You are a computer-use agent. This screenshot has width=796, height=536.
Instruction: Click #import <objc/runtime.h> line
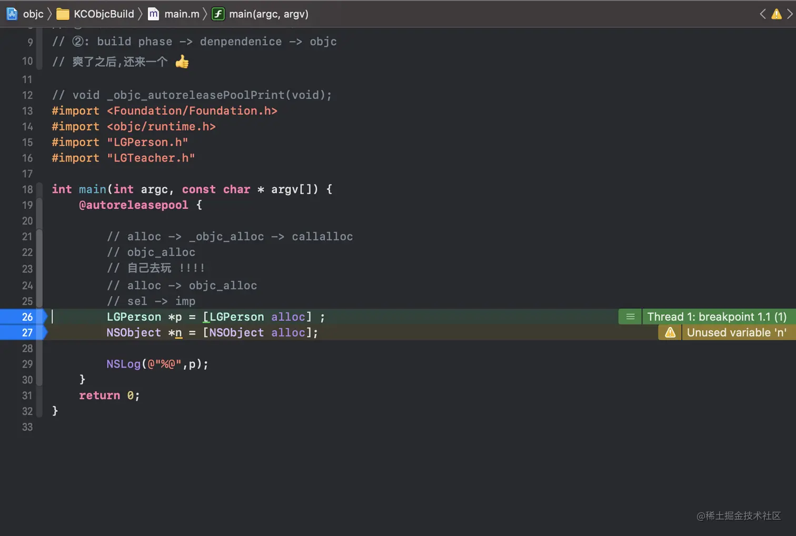pyautogui.click(x=134, y=127)
